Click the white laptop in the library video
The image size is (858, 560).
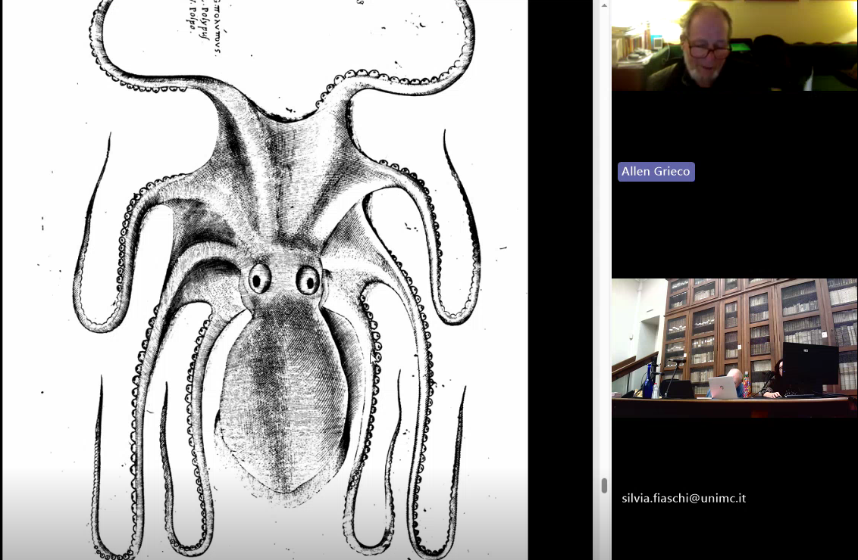click(722, 387)
